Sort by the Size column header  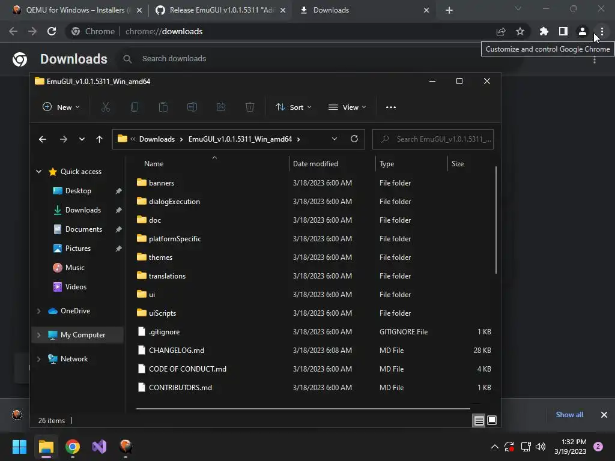tap(471, 164)
